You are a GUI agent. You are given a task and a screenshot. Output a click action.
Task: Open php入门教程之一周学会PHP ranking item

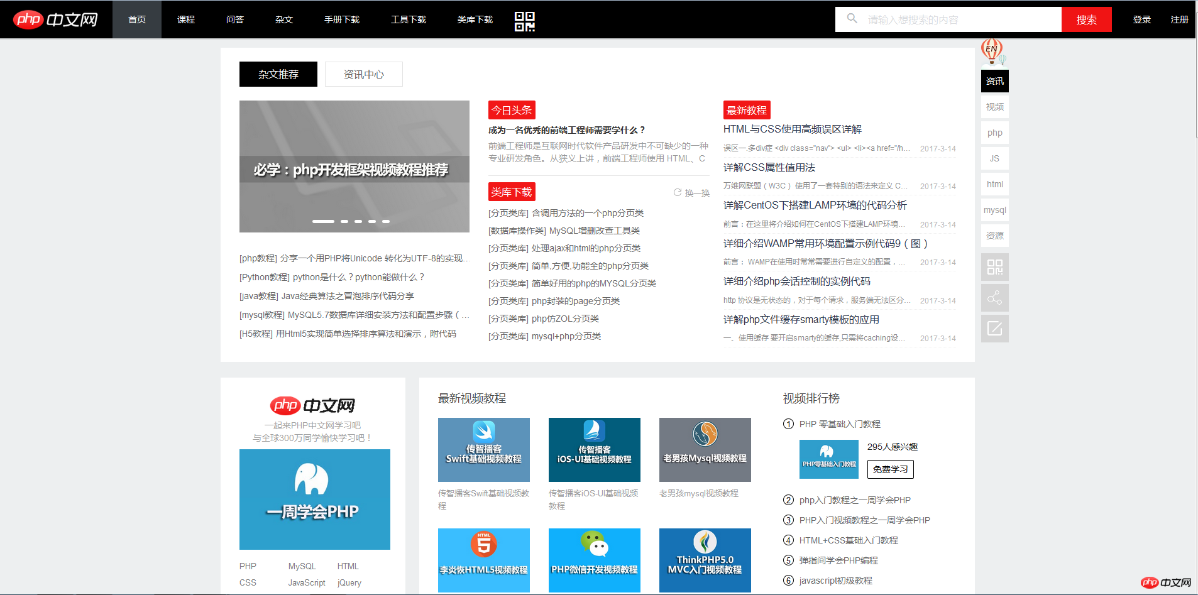coord(855,500)
